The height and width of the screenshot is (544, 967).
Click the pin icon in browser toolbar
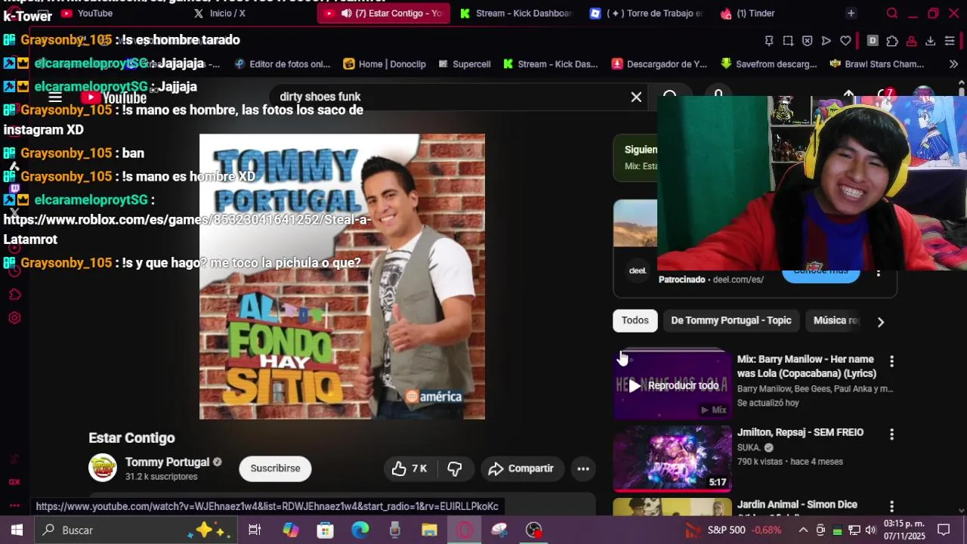(x=769, y=41)
